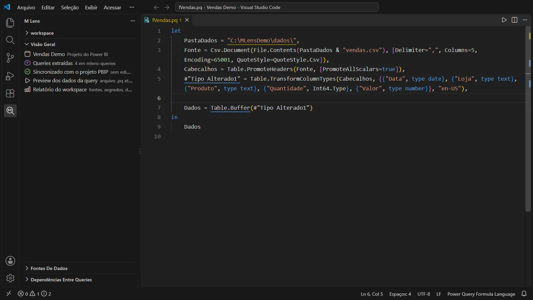533x300 pixels.
Task: Go back with the navigation arrow
Action: [x=156, y=7]
